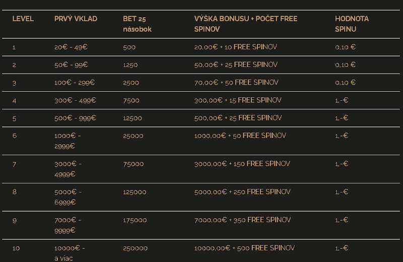The image size is (403, 262).
Task: Click the 10000,00€ + 500 FREE SPINOV cell
Action: (x=244, y=248)
